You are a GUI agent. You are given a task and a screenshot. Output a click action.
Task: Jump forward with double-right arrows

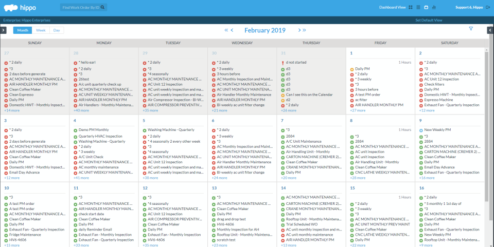pos(304,30)
